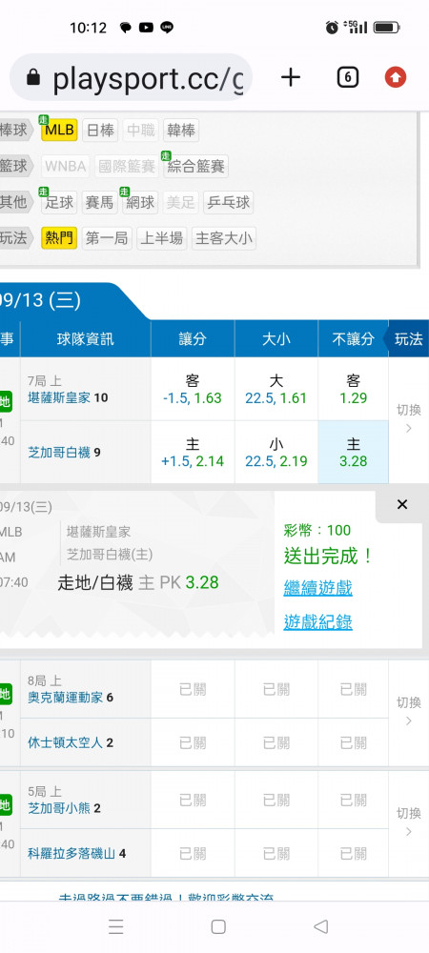The height and width of the screenshot is (953, 429).
Task: Open 休士頓太空人 team info
Action: click(x=65, y=742)
